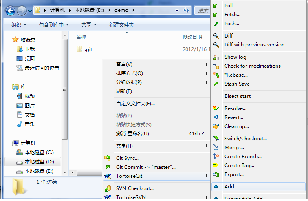Click the 名称 column header
The height and width of the screenshot is (201, 308).
pos(81,37)
